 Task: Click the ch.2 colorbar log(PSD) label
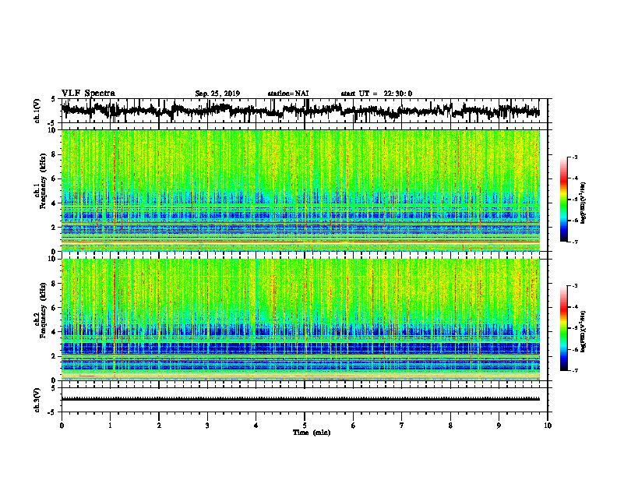[x=584, y=331]
